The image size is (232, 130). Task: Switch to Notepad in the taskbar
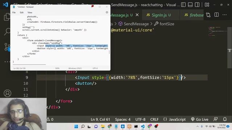click(116, 126)
